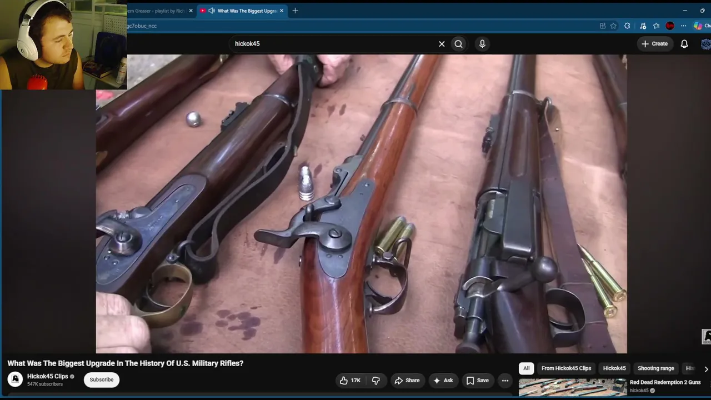The width and height of the screenshot is (711, 400).
Task: Open the browser favorites list
Action: (x=656, y=26)
